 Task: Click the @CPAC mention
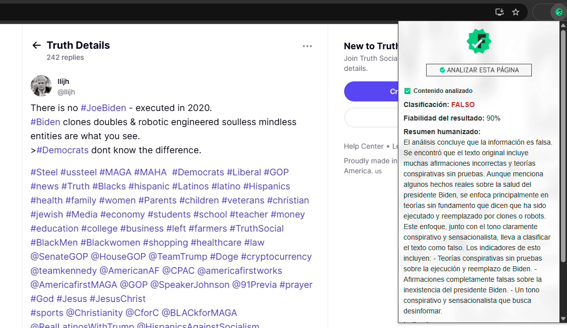pyautogui.click(x=178, y=271)
